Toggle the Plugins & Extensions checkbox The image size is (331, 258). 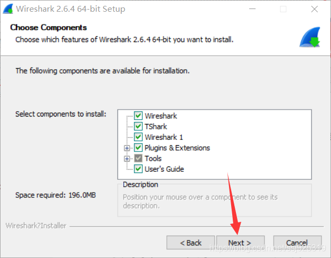138,147
